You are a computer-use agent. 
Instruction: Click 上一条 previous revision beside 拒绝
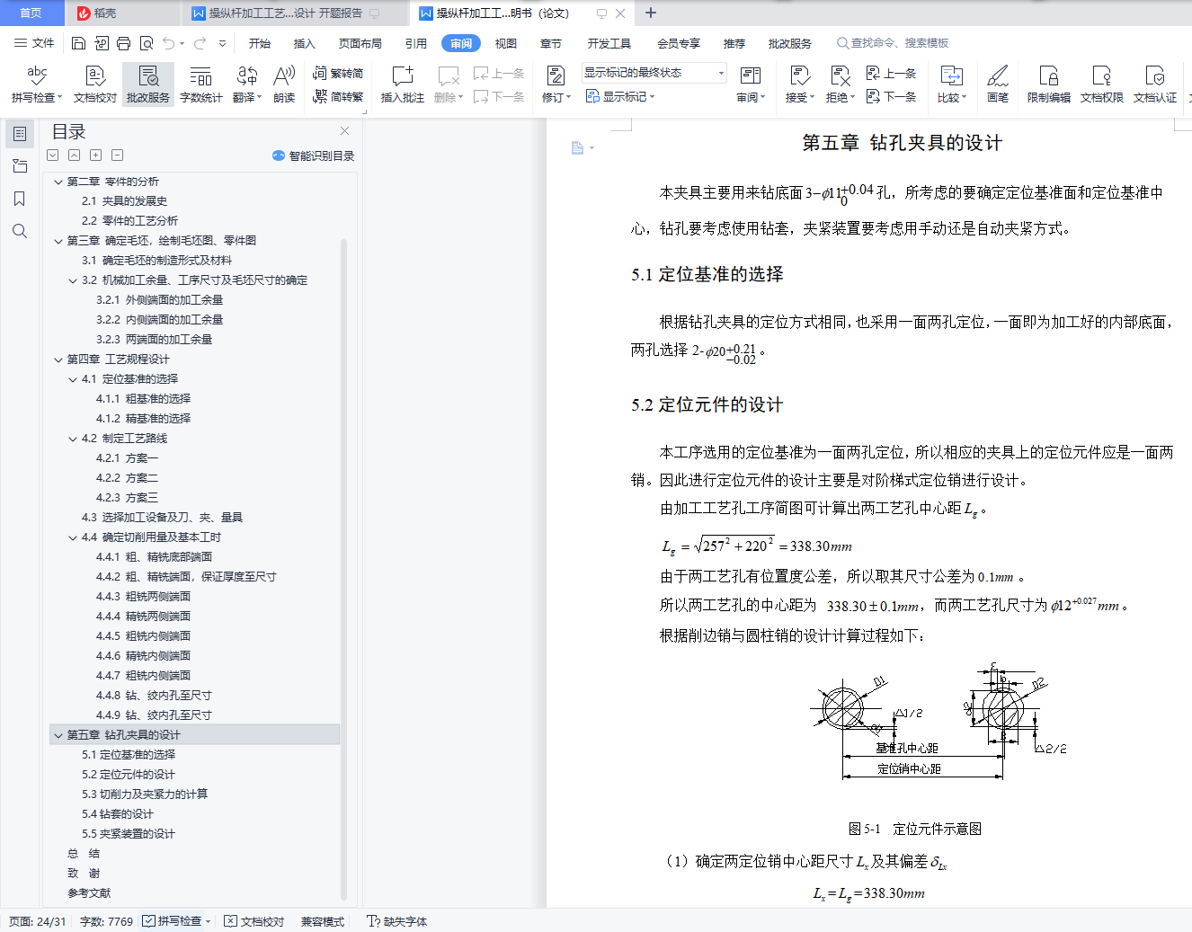coord(892,73)
